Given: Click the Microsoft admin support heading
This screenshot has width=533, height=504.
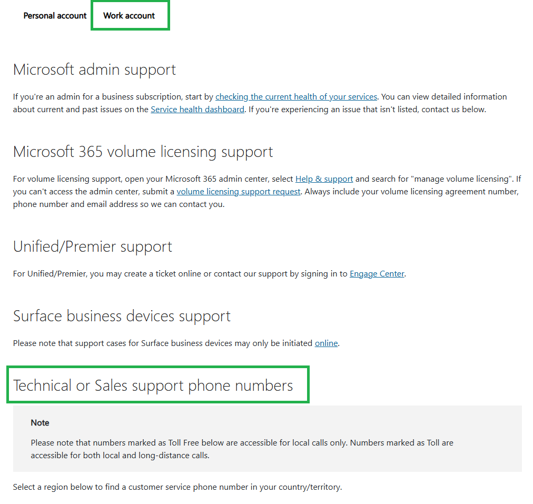Looking at the screenshot, I should click(94, 70).
